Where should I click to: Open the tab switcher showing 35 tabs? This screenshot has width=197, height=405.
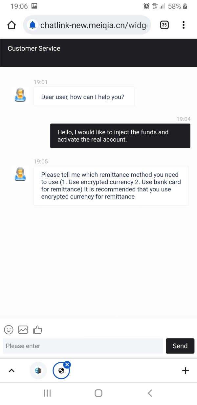(x=164, y=25)
